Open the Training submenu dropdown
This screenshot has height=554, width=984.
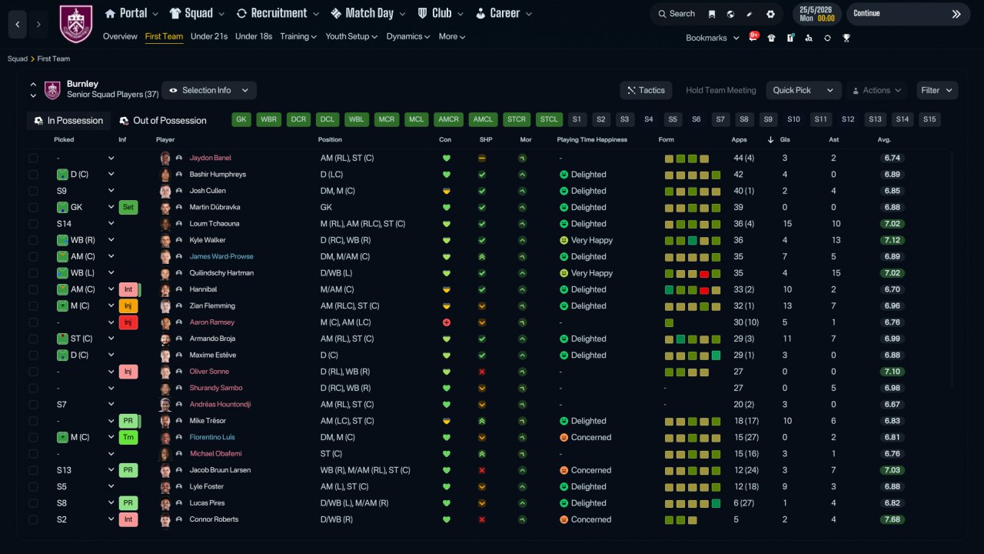coord(298,36)
